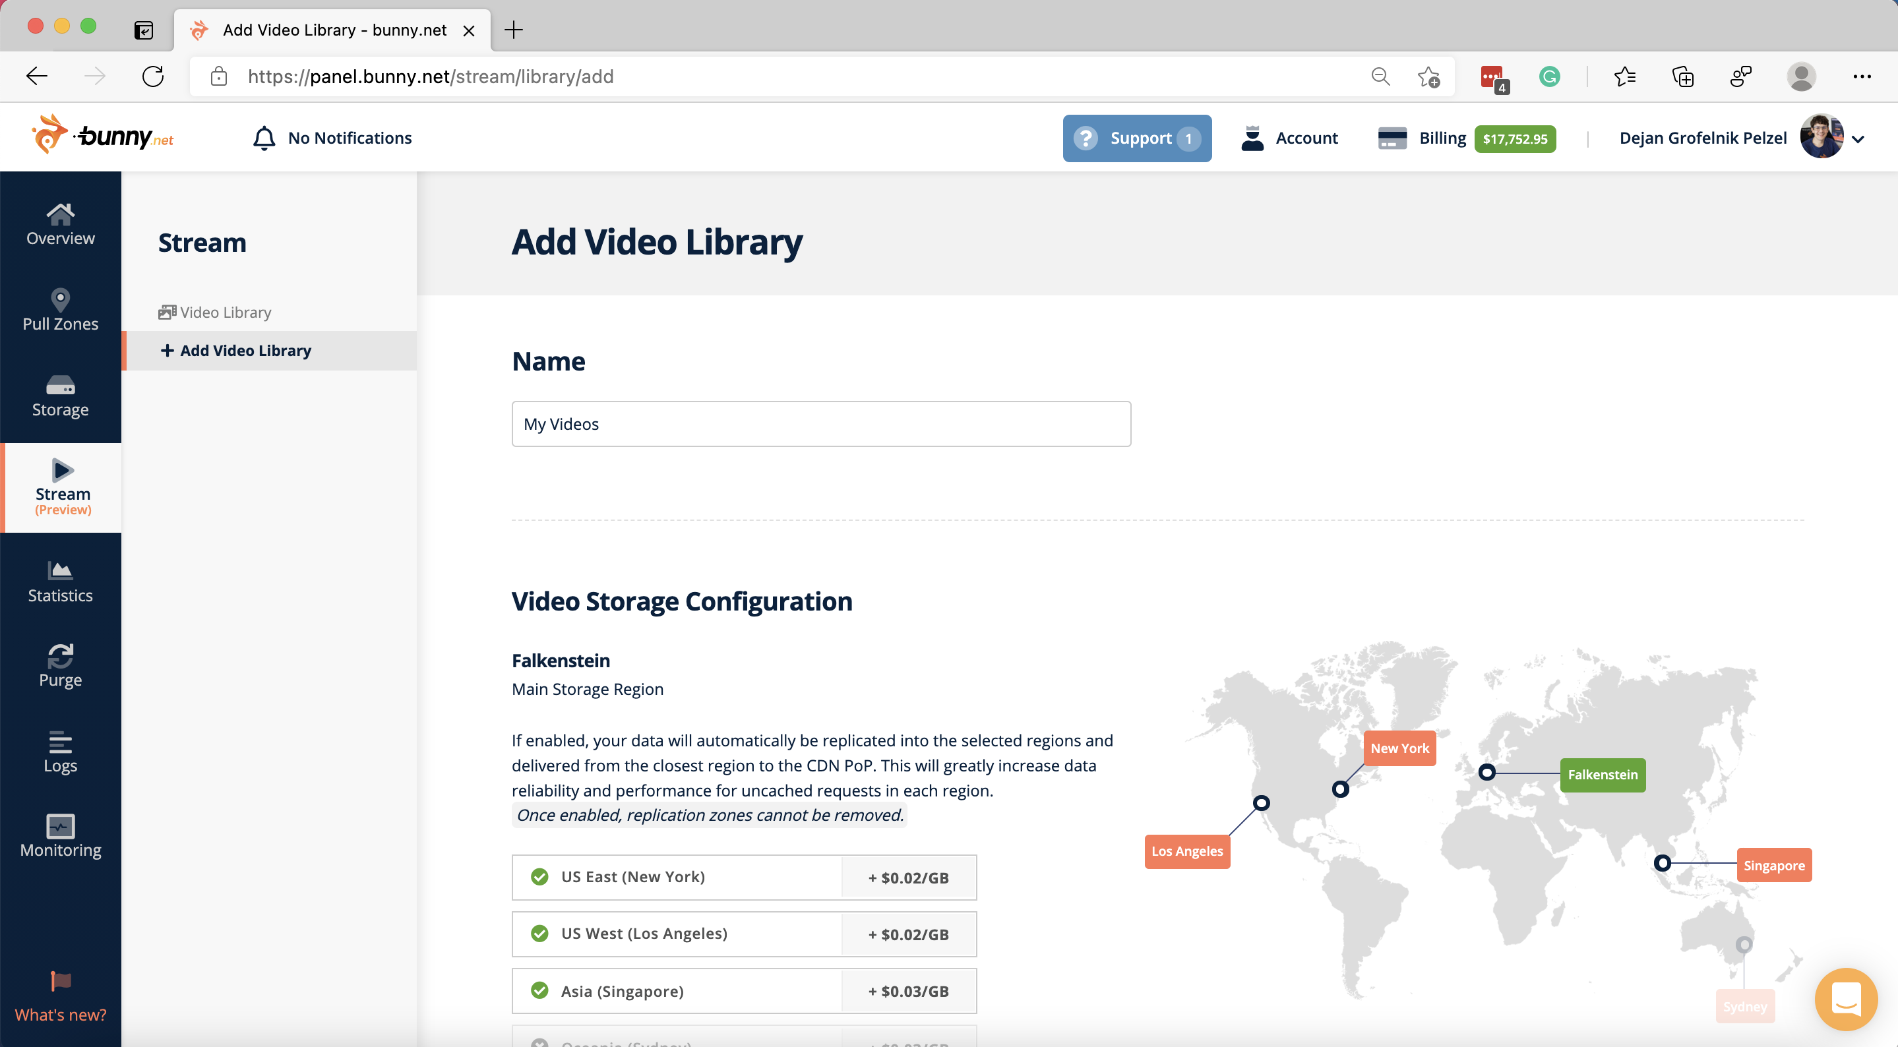Open the Storage section
This screenshot has height=1047, width=1898.
coord(61,396)
